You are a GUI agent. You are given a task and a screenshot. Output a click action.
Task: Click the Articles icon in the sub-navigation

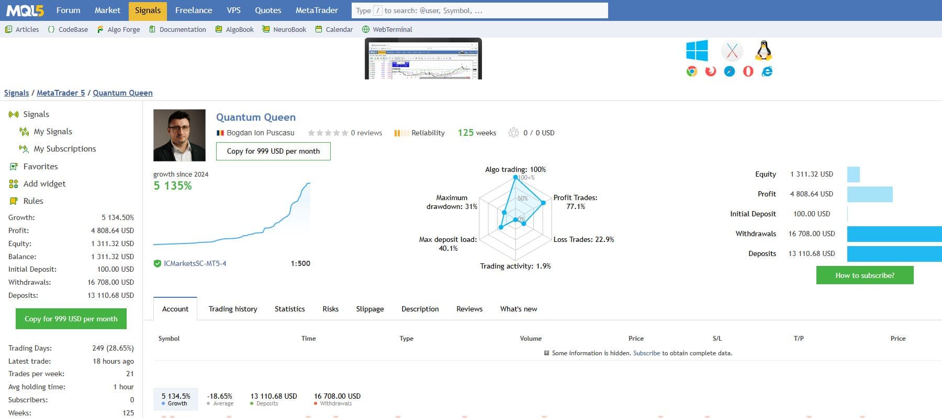8,29
